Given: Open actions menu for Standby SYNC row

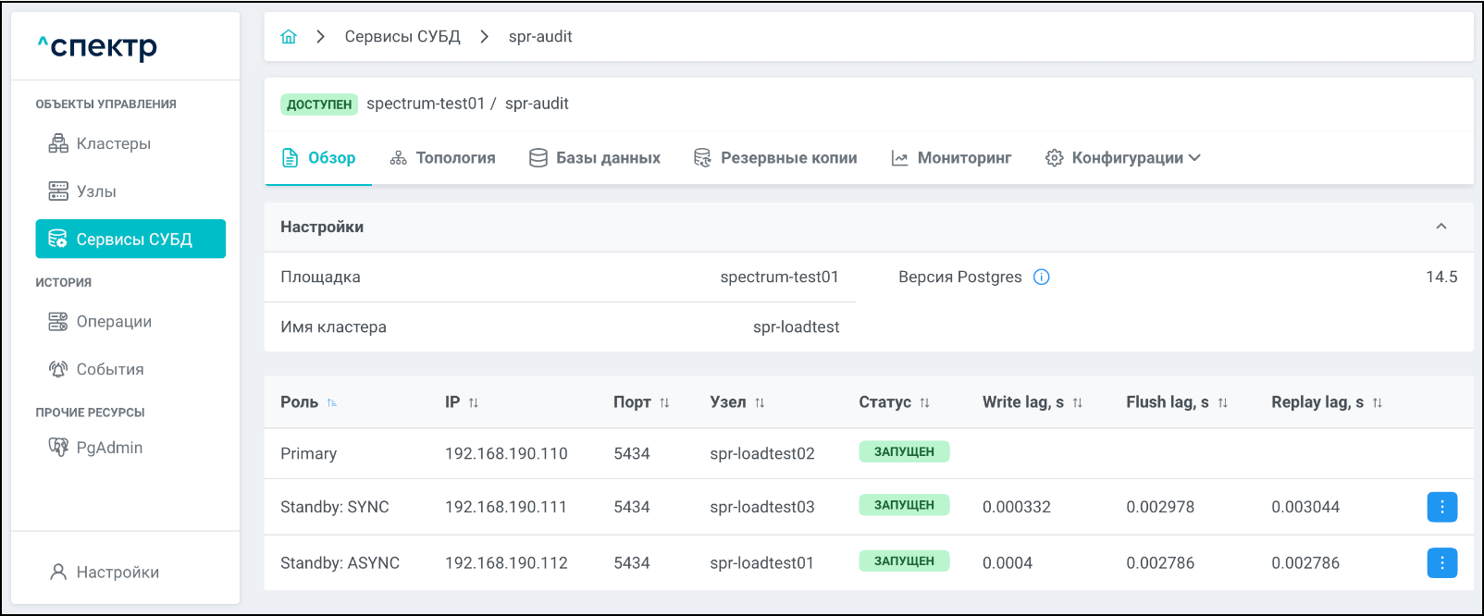Looking at the screenshot, I should click(x=1441, y=507).
